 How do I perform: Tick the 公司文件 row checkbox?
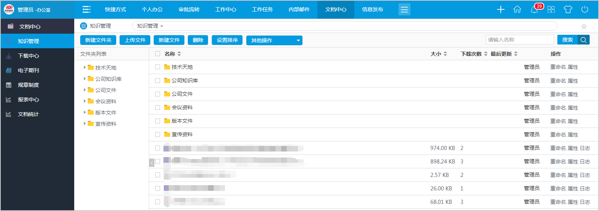pyautogui.click(x=157, y=94)
